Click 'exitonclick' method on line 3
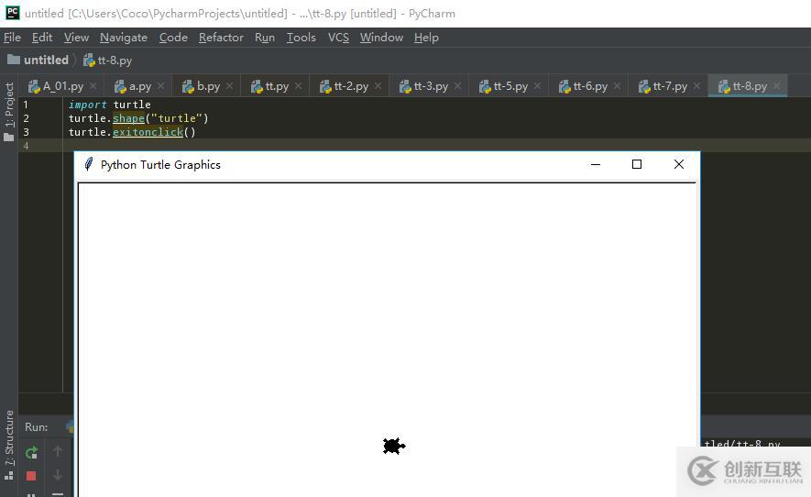 pyautogui.click(x=148, y=133)
